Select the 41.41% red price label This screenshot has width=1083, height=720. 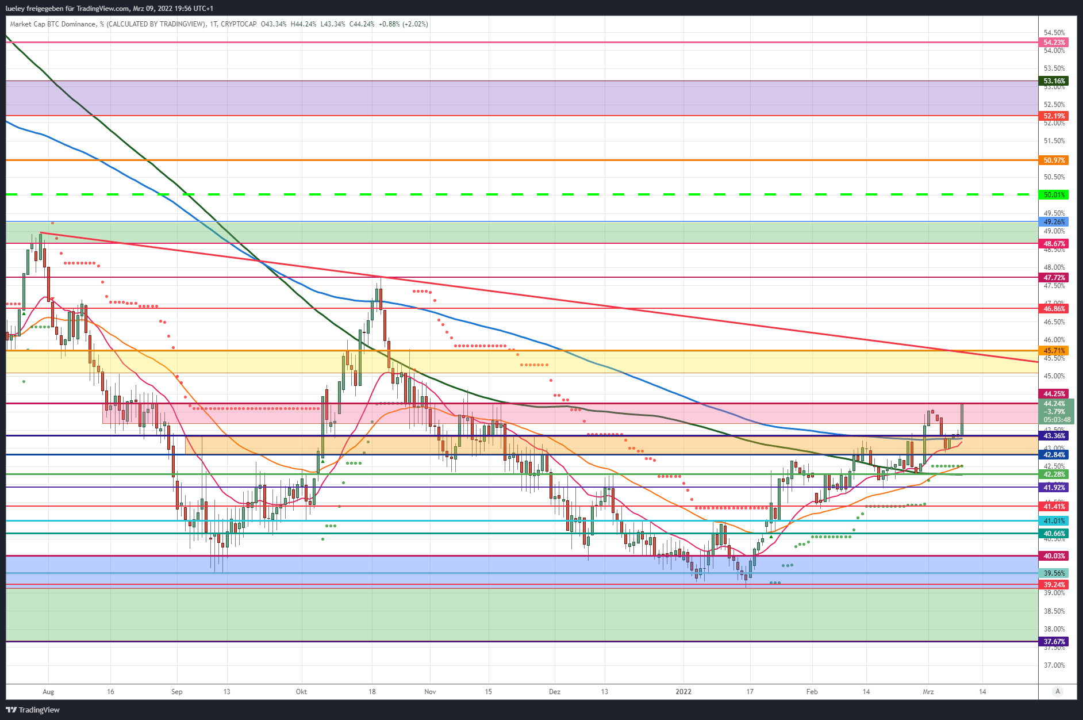1054,507
